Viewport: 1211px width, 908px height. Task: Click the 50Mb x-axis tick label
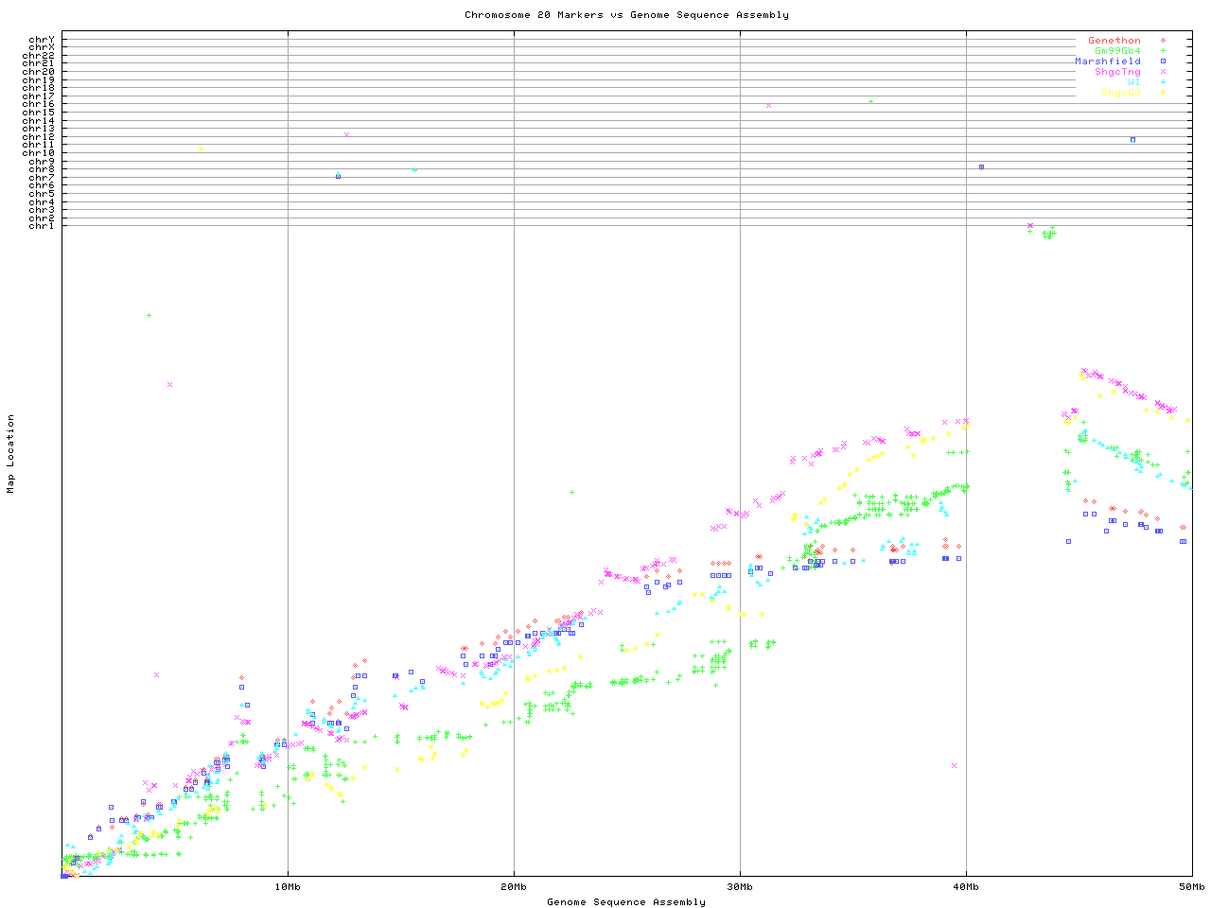point(1191,887)
